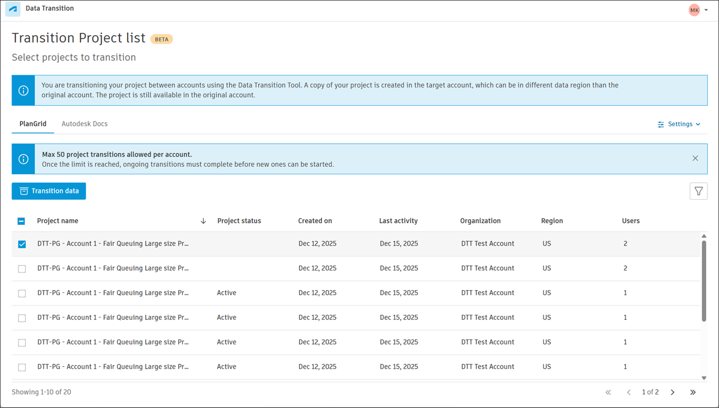Click the MK user avatar
This screenshot has width=719, height=408.
(694, 10)
